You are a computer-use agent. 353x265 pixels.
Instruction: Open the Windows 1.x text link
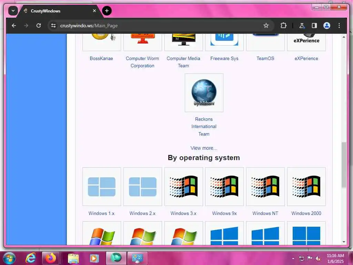(x=102, y=213)
